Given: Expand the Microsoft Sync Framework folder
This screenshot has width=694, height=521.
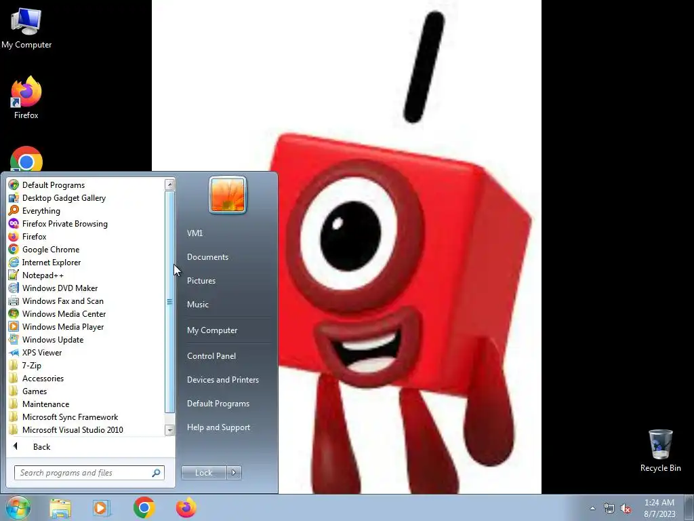Looking at the screenshot, I should pos(86,417).
